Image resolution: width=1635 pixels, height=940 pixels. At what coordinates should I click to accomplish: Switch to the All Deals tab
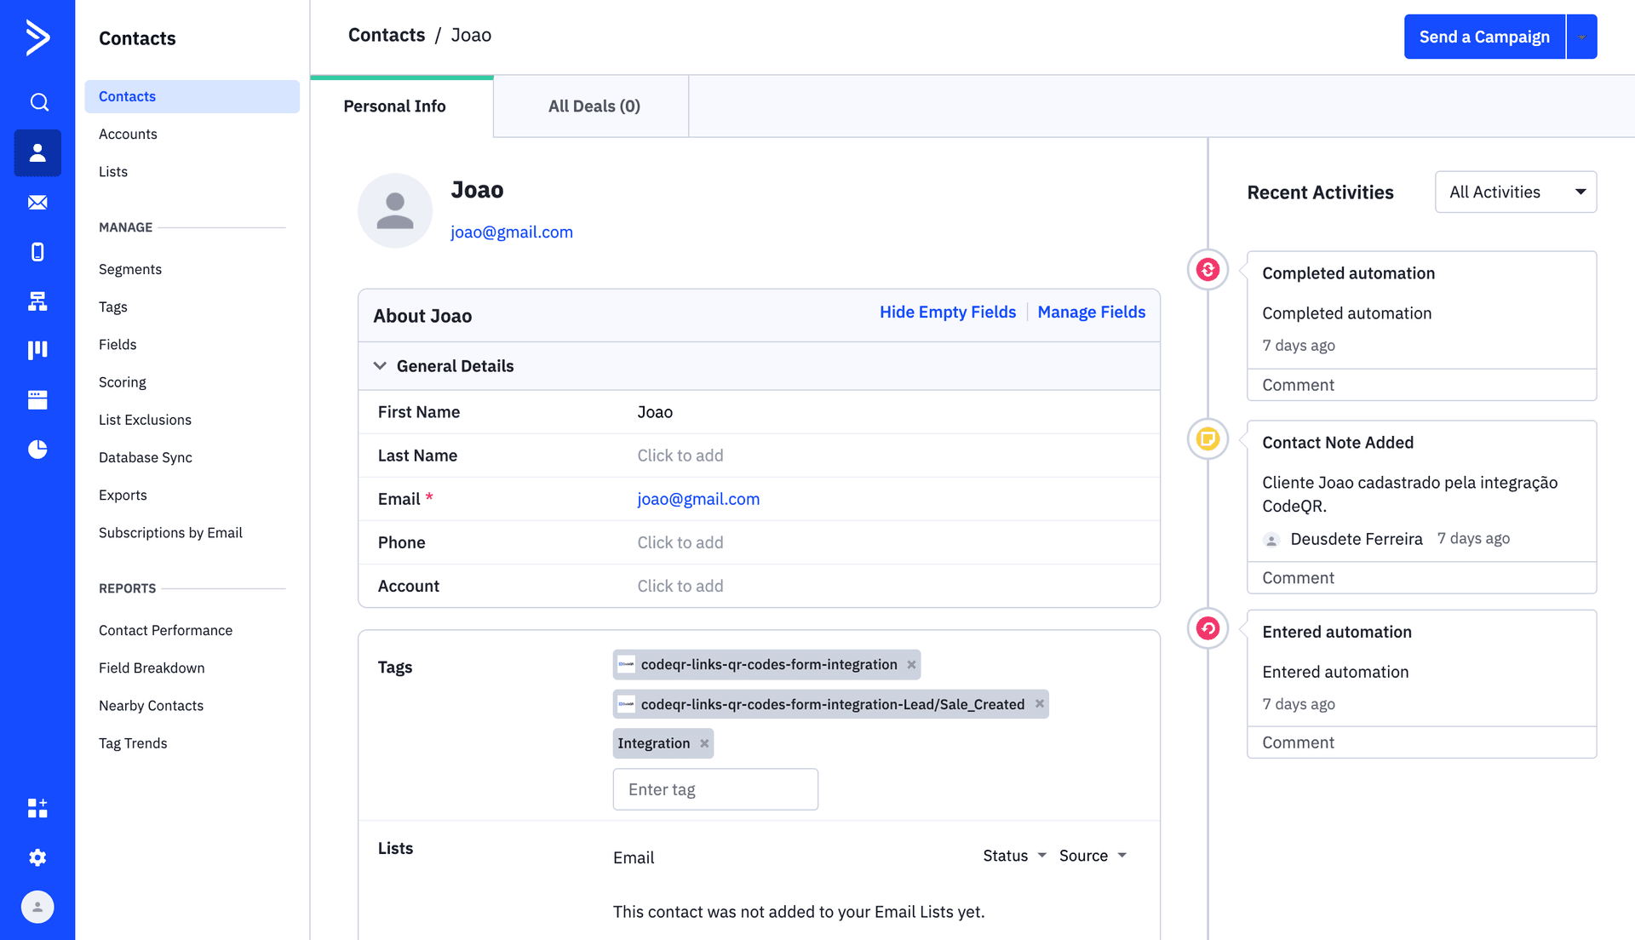coord(593,106)
